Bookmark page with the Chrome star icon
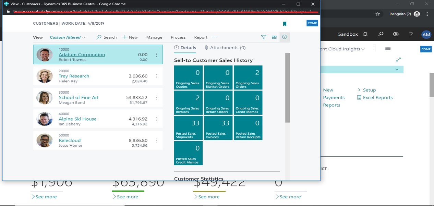Screen dimensions: 434x206 tap(378, 14)
